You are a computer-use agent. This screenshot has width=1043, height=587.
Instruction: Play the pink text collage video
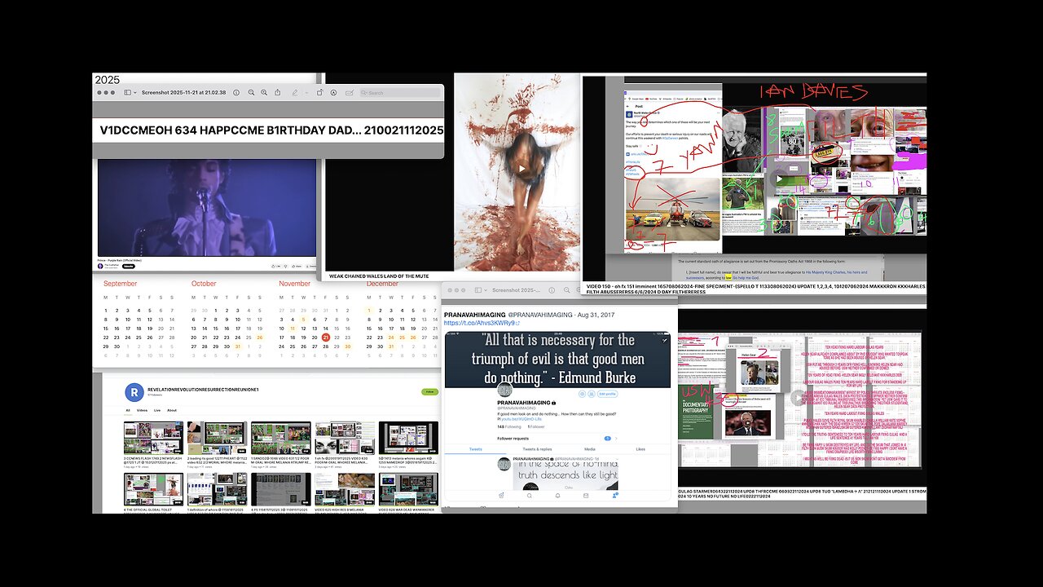(798, 399)
